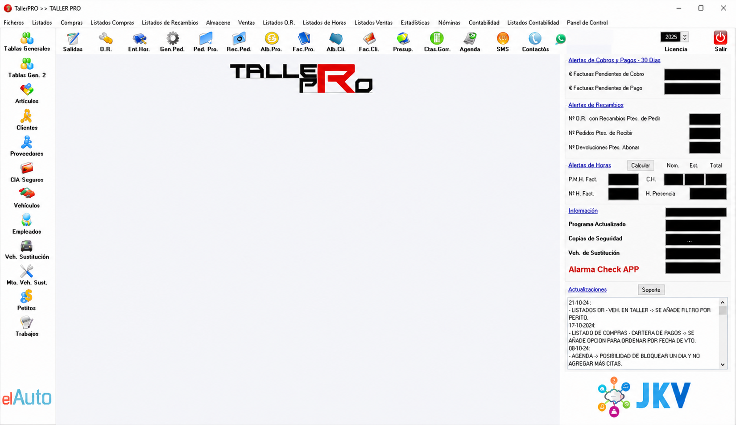Viewport: 736px width, 425px height.
Task: Open the Ficheros menu
Action: (14, 23)
